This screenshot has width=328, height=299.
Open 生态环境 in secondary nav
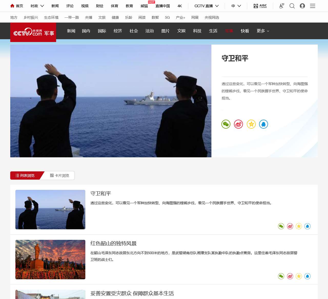[x=51, y=17]
